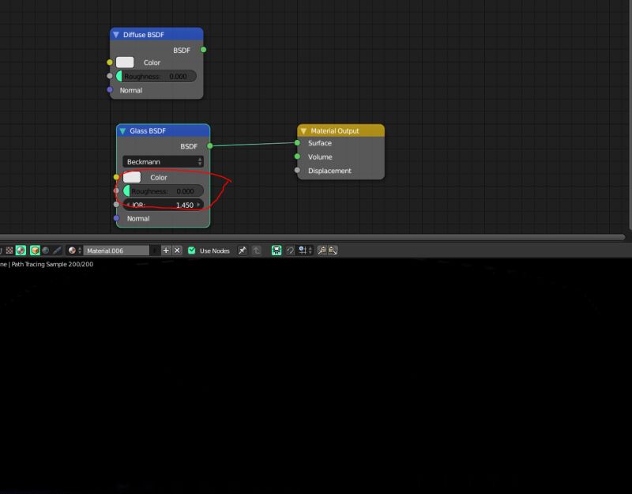The height and width of the screenshot is (494, 632).
Task: Click the paste nodes icon at far header right
Action: pyautogui.click(x=333, y=251)
